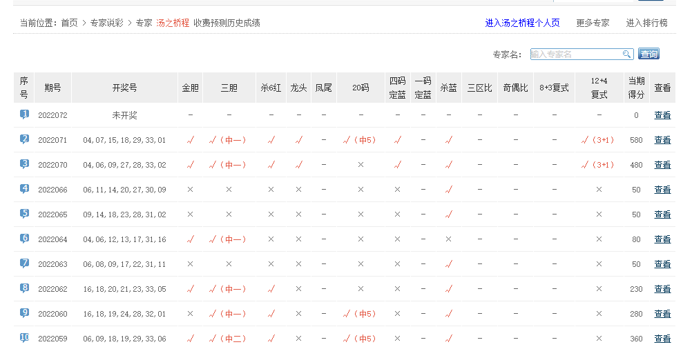View details for period 2022072
Screen dimensions: 692x349
pyautogui.click(x=662, y=115)
